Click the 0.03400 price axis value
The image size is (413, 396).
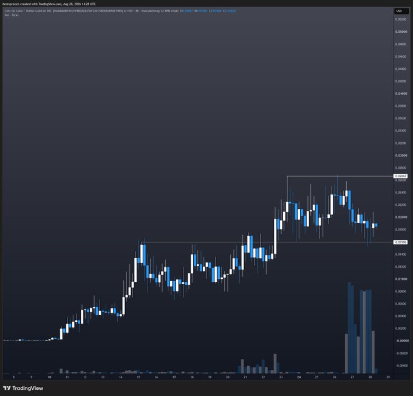401,131
